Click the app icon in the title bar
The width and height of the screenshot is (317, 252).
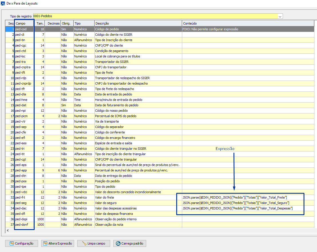coord(3,4)
